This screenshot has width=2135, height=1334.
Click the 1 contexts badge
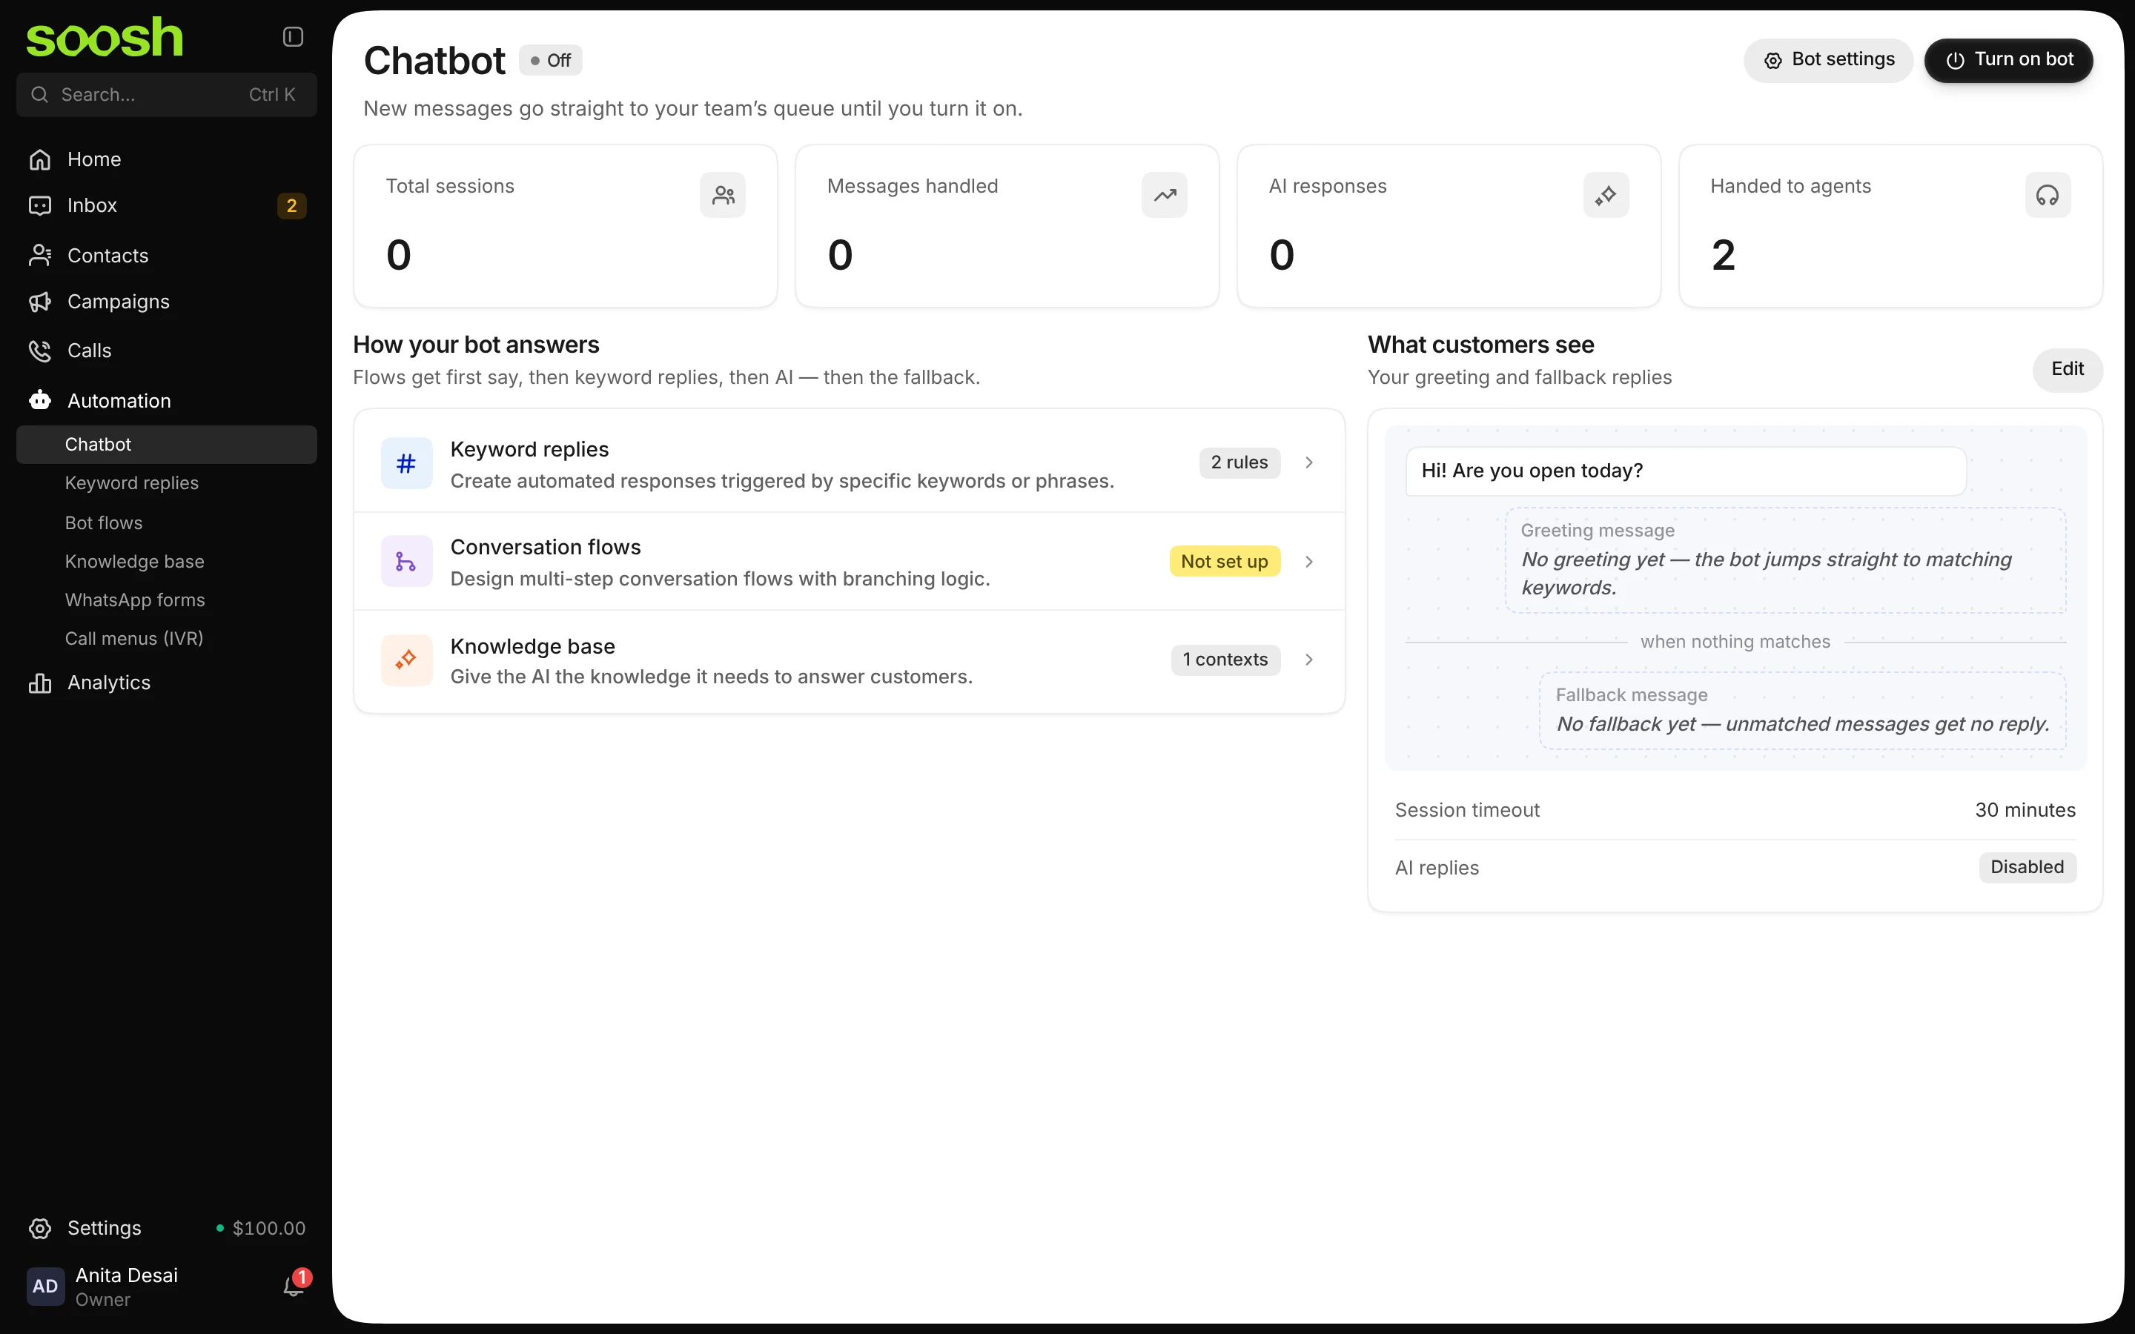click(x=1225, y=660)
